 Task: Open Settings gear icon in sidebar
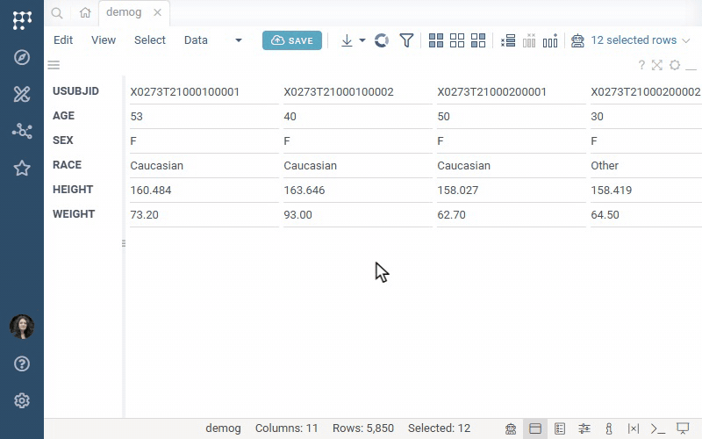click(x=21, y=400)
